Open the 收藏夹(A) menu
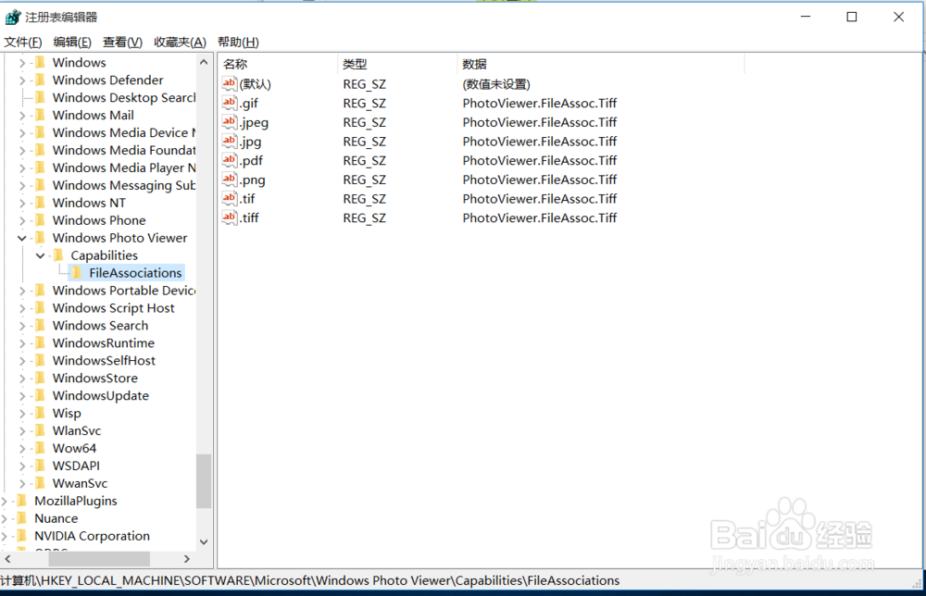The image size is (926, 596). (x=180, y=41)
